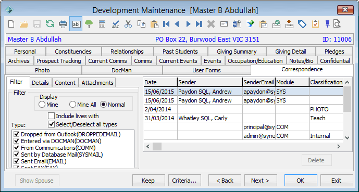Open the Giving Summary tab
359x192 pixels.
tap(237, 52)
